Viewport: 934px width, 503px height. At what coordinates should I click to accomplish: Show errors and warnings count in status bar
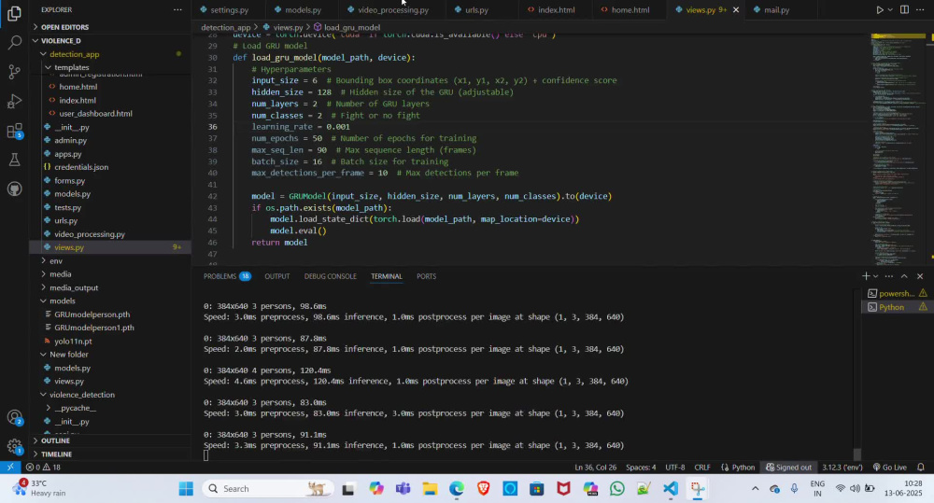coord(43,468)
